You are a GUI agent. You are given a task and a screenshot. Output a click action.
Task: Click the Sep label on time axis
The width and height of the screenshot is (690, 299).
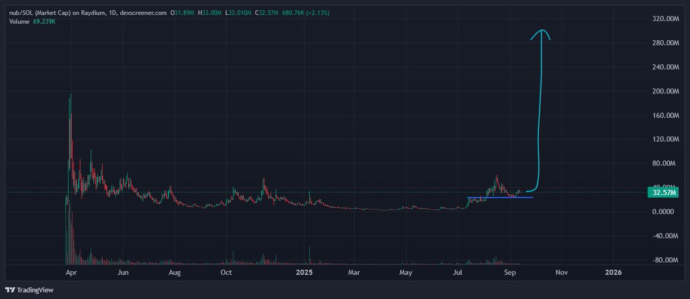point(511,272)
